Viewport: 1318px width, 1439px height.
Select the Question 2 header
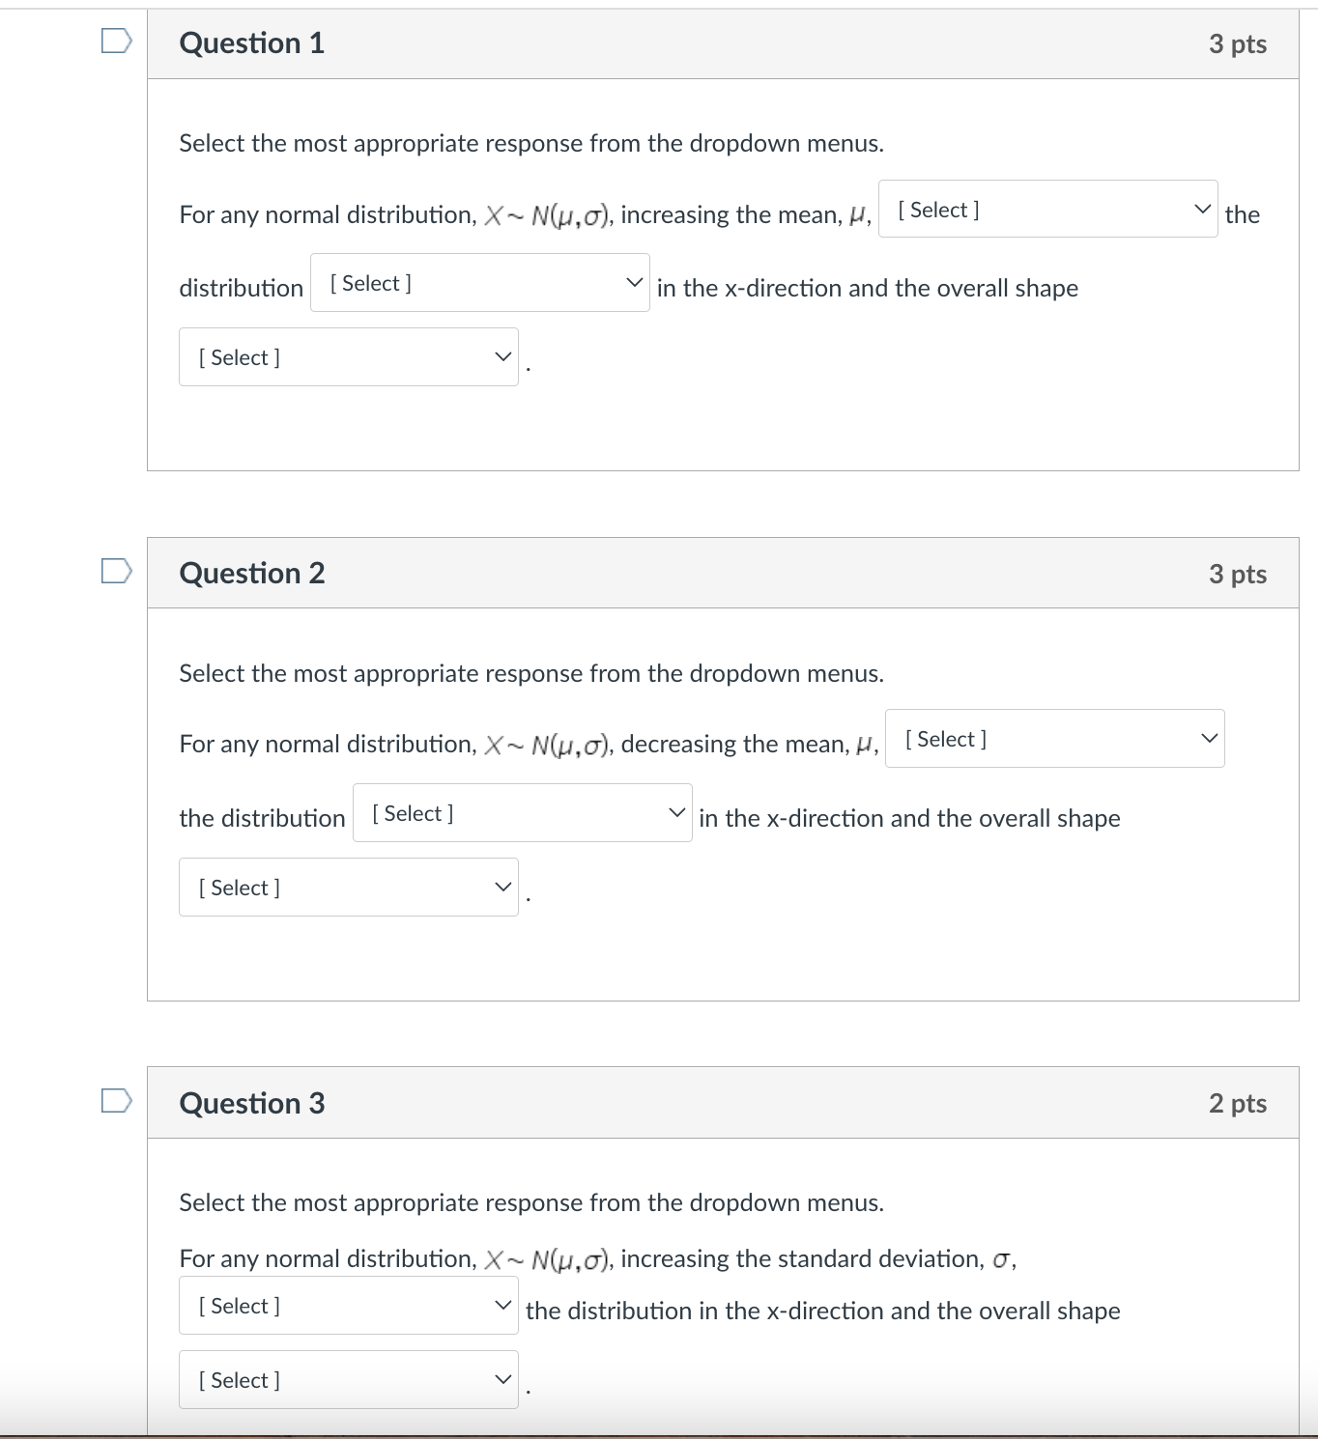[x=251, y=572]
